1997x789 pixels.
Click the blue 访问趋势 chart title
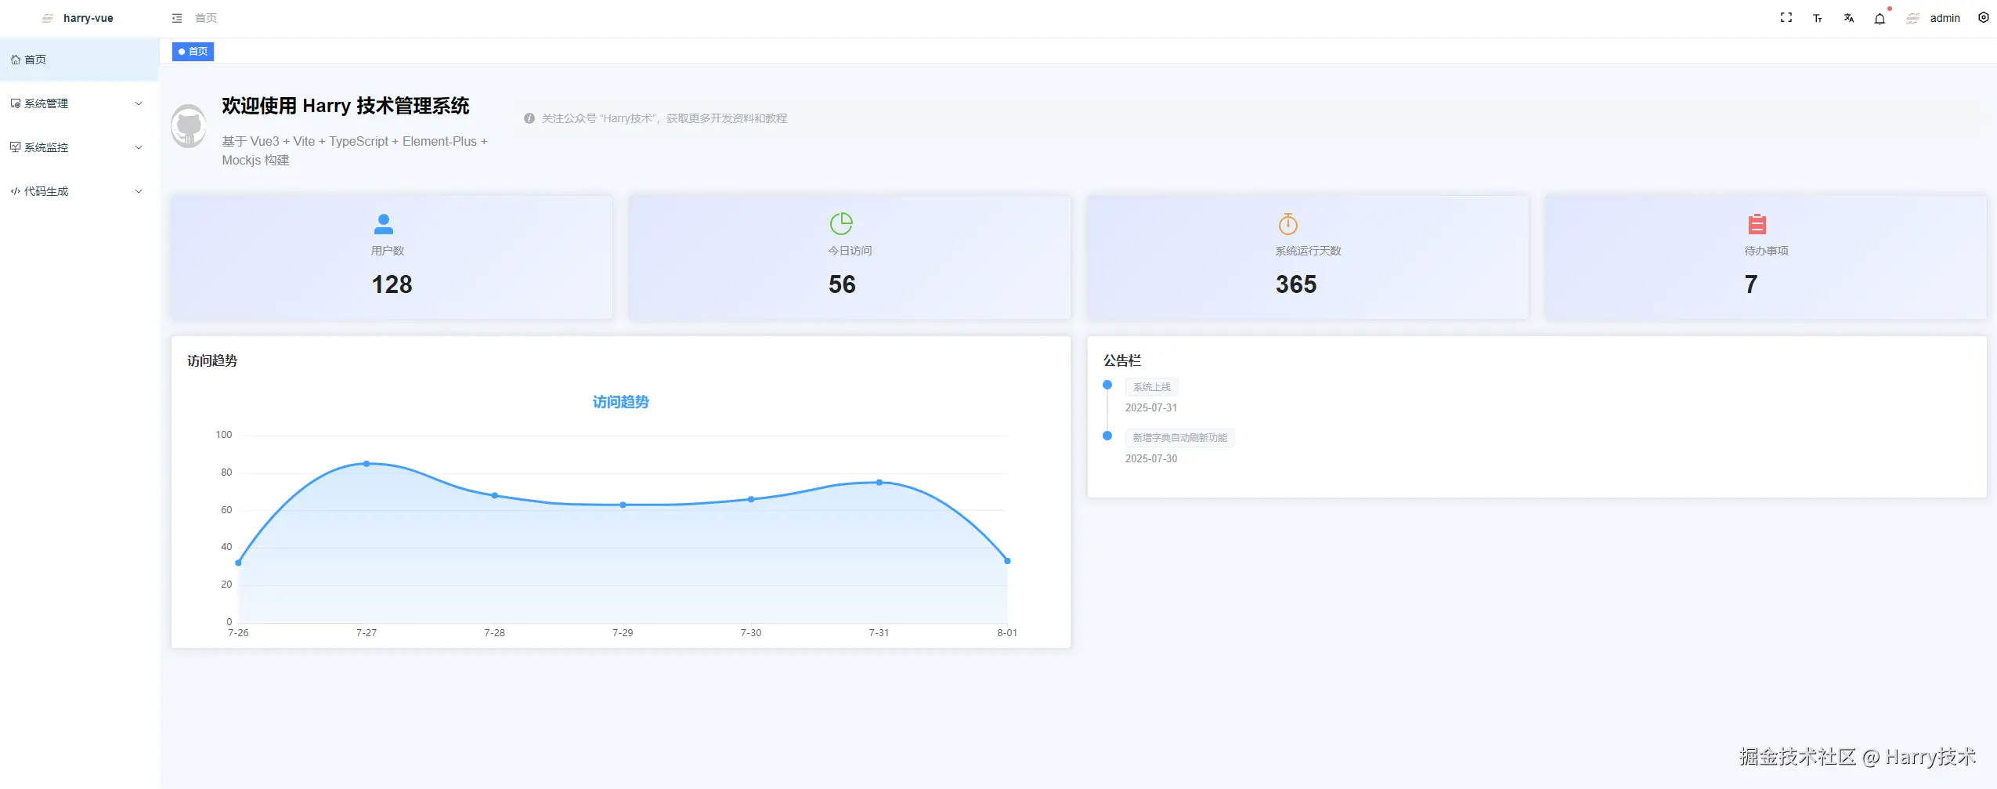click(620, 402)
